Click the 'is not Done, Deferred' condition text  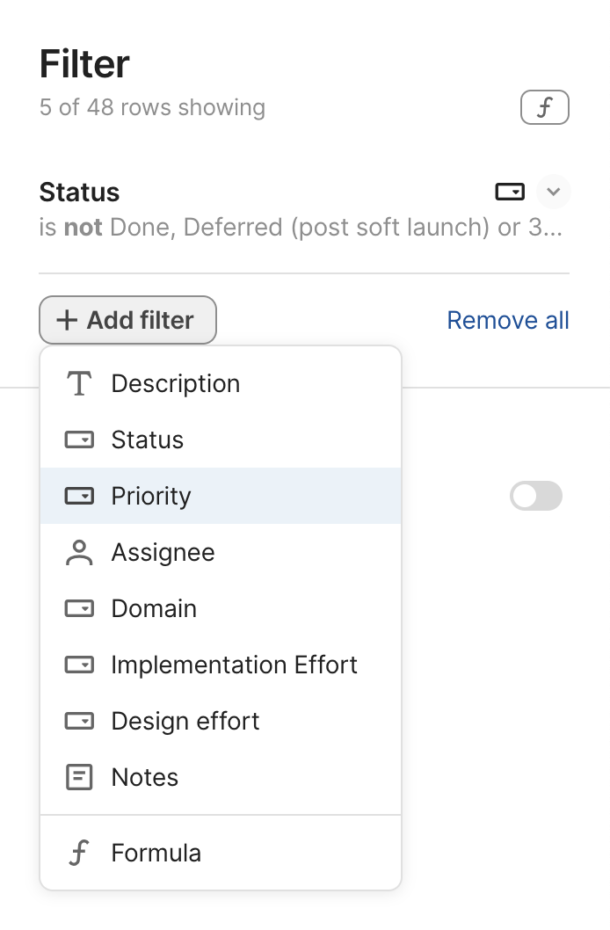[x=301, y=229]
